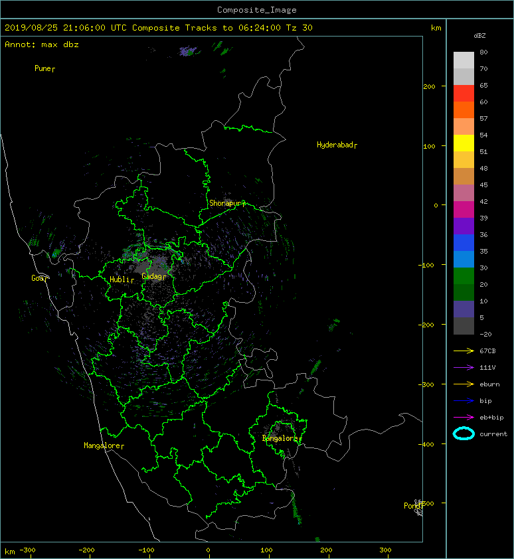The image size is (514, 559).
Task: Click the dark orange 60–57 dBZ swatch
Action: pyautogui.click(x=464, y=110)
